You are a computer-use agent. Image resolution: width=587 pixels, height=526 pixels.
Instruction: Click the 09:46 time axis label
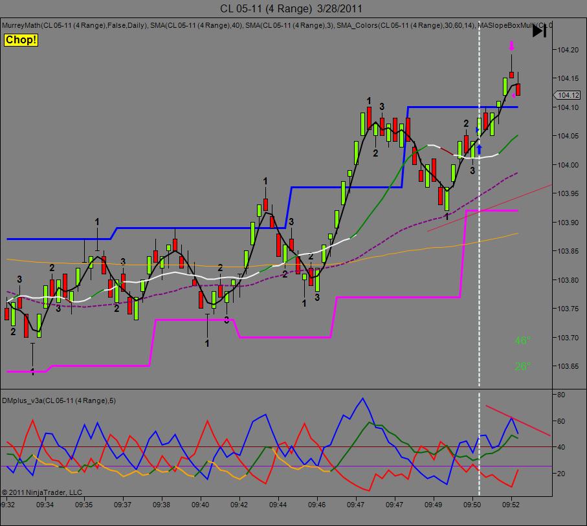tap(316, 505)
